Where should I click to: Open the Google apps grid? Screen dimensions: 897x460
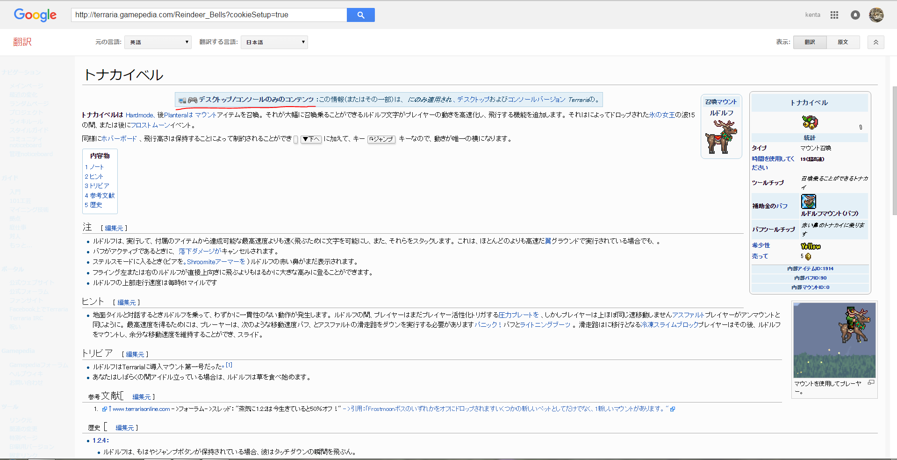click(834, 14)
